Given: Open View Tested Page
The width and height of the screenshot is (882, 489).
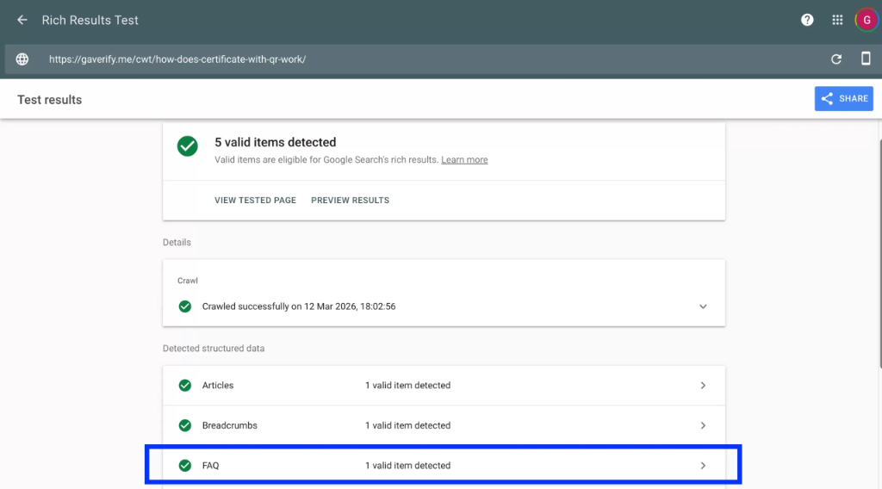Looking at the screenshot, I should (x=255, y=200).
